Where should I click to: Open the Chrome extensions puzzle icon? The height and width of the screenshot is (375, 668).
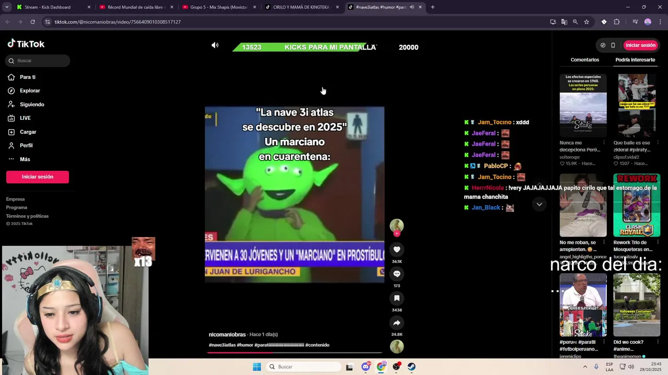click(x=617, y=22)
